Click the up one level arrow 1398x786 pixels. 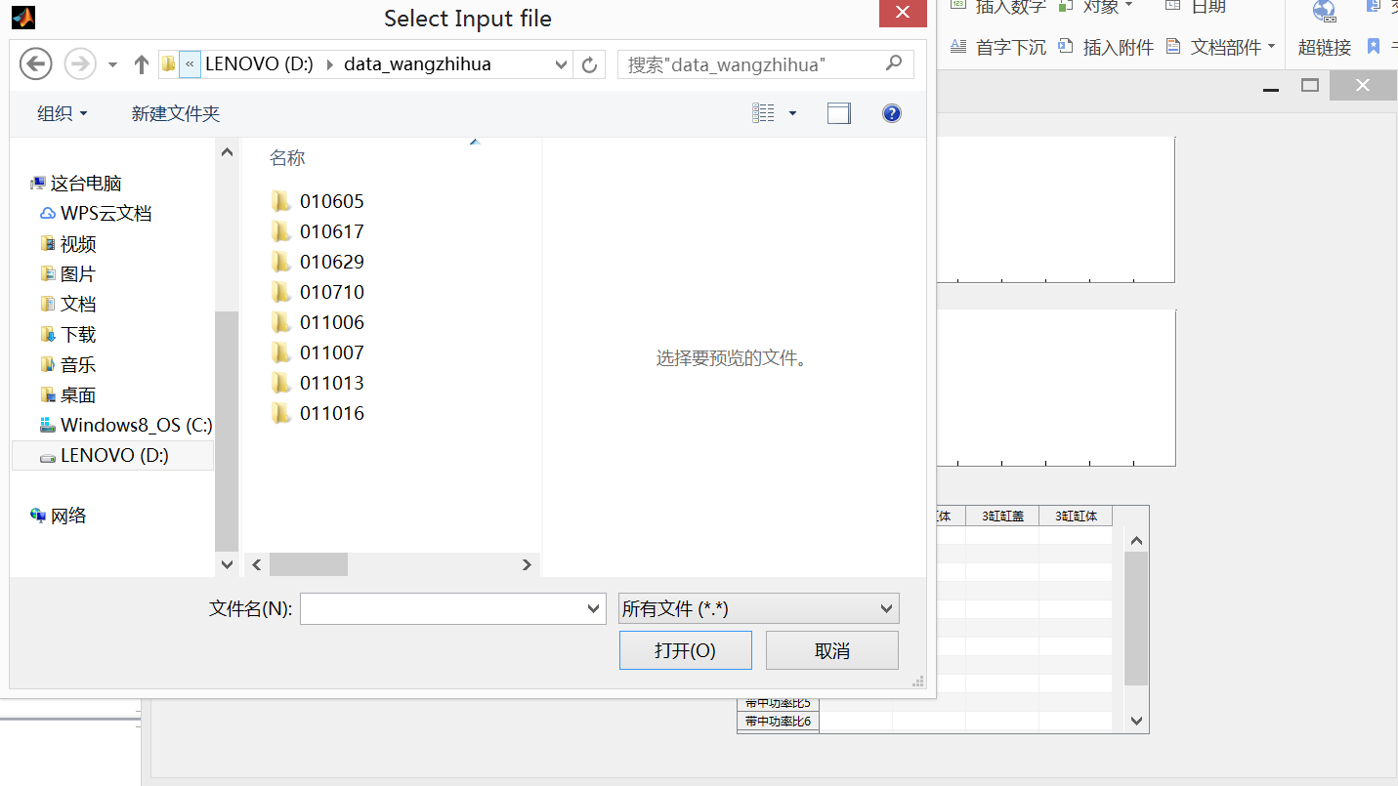(x=142, y=64)
